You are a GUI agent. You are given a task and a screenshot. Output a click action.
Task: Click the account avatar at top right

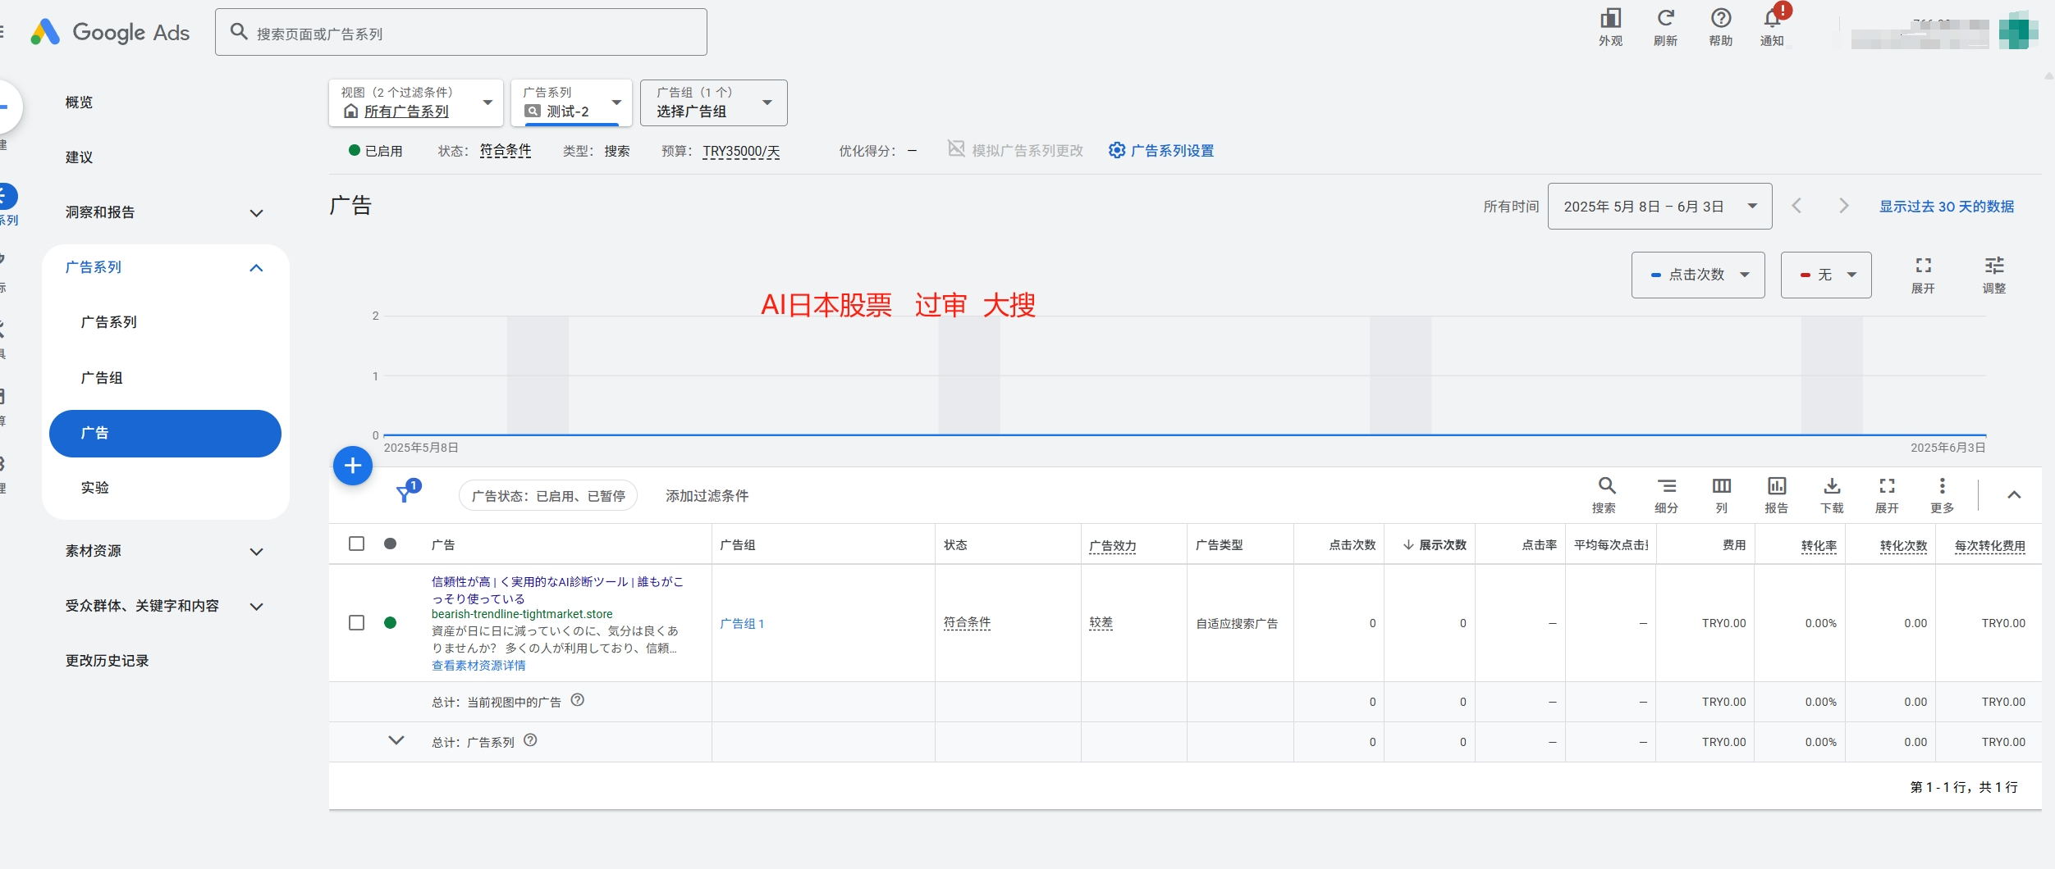click(x=2018, y=30)
